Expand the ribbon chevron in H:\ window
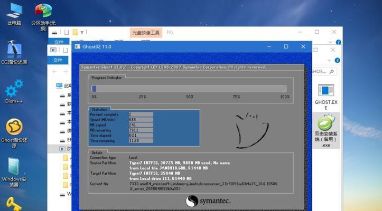 [330, 42]
